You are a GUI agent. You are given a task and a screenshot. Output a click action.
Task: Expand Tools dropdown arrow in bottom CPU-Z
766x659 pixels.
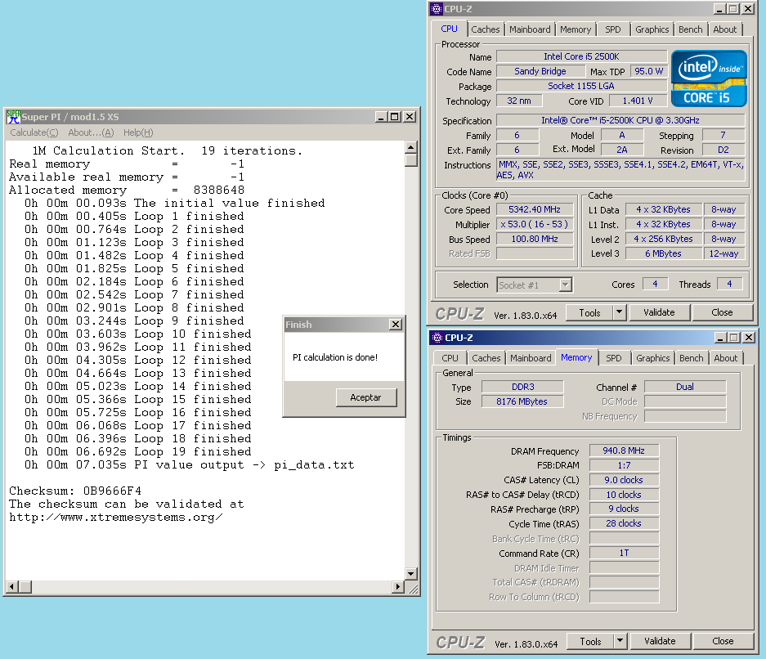620,641
